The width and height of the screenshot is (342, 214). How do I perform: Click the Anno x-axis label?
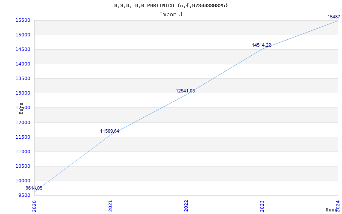(332, 210)
